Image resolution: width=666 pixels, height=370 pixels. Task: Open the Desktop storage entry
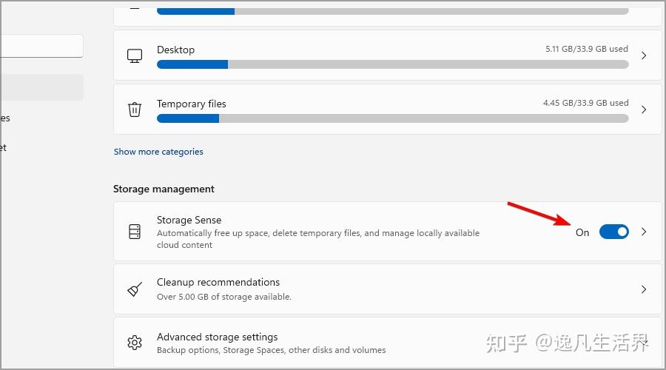(x=387, y=55)
